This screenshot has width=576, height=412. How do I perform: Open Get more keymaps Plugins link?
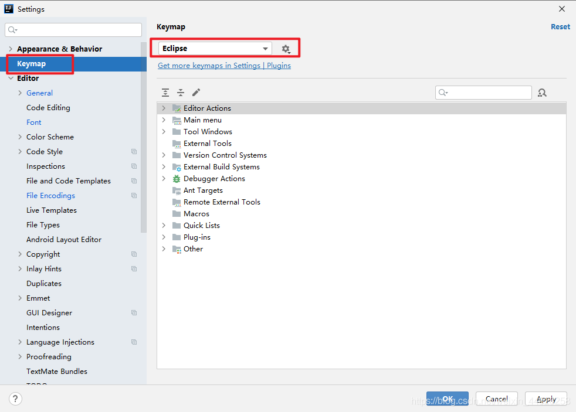[225, 66]
